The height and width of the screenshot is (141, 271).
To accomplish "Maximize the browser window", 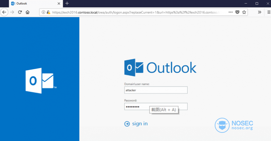I will (x=257, y=3).
